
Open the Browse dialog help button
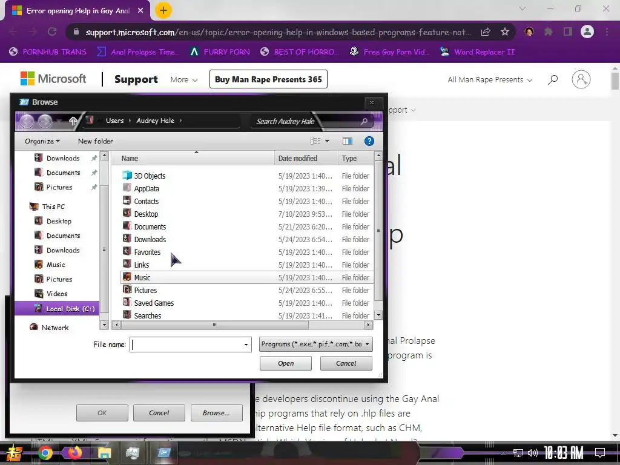369,141
